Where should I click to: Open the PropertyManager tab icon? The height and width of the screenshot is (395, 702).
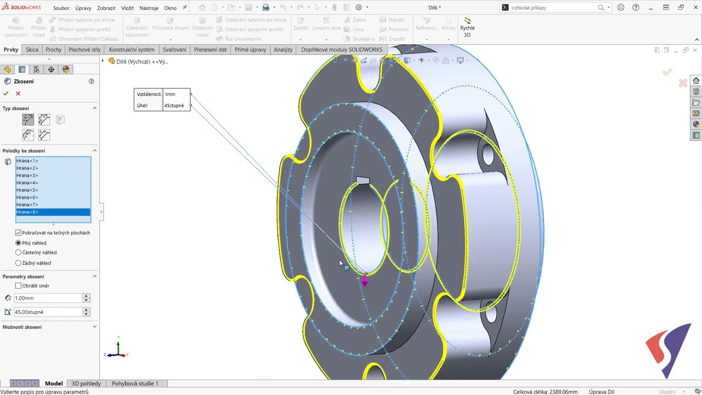(x=22, y=70)
